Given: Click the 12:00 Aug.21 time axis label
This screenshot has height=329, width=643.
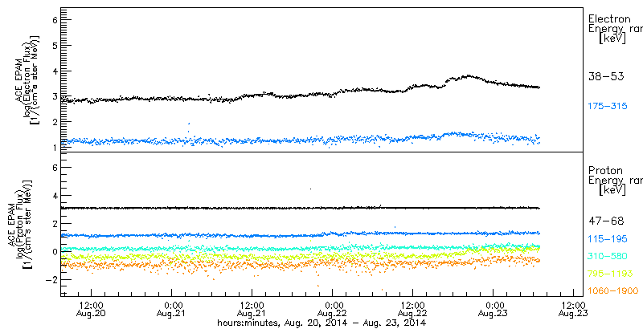Looking at the screenshot, I should [252, 310].
